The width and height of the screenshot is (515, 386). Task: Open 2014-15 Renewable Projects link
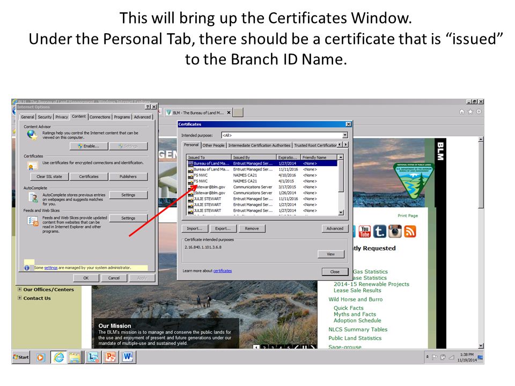coord(371,284)
